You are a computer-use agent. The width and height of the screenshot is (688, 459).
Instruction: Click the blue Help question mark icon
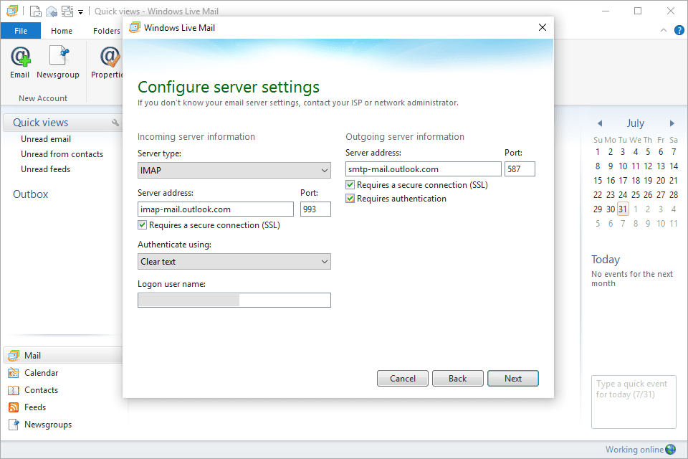pos(679,30)
